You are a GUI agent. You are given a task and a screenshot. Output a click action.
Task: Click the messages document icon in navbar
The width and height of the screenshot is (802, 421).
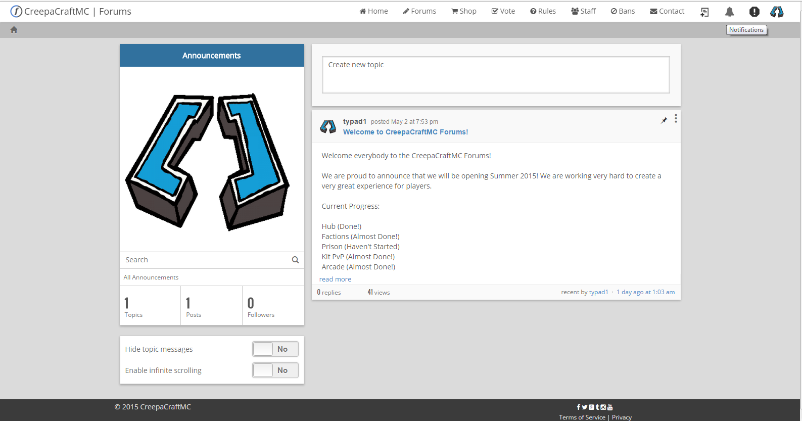(704, 12)
